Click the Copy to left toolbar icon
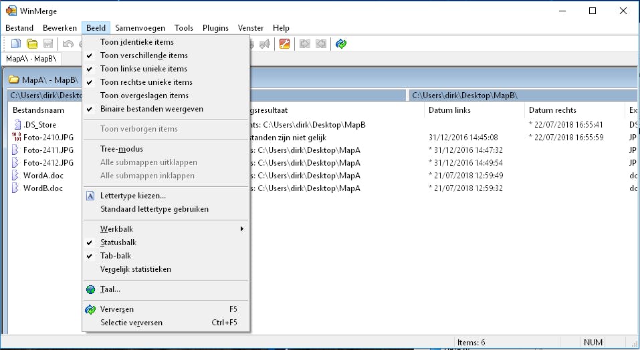The image size is (640, 350). pyautogui.click(x=321, y=43)
